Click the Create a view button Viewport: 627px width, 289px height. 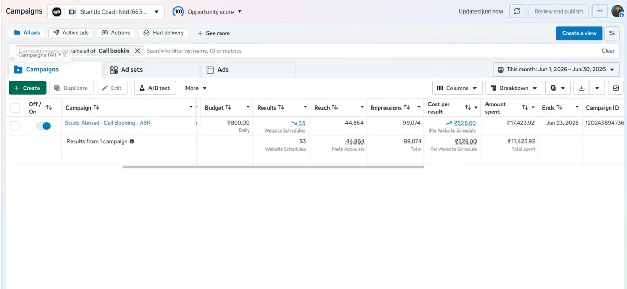(x=579, y=33)
